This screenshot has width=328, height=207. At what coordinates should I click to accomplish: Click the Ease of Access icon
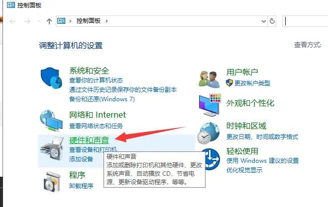coord(213,159)
